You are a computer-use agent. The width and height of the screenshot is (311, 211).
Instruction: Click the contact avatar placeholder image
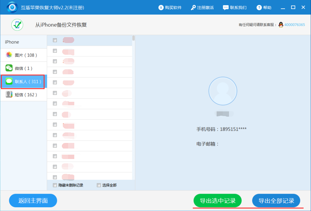[x=223, y=91]
